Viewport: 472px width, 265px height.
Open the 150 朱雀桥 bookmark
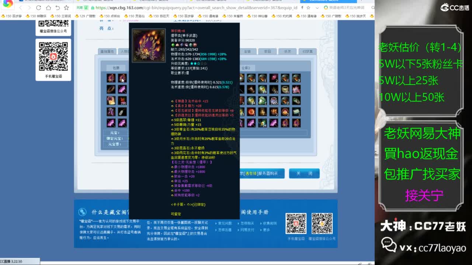[232, 16]
